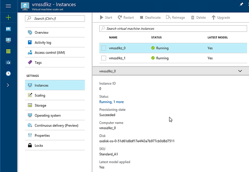
Task: Click the Yes latest model value for vmssdlkz_1
Action: click(x=210, y=58)
